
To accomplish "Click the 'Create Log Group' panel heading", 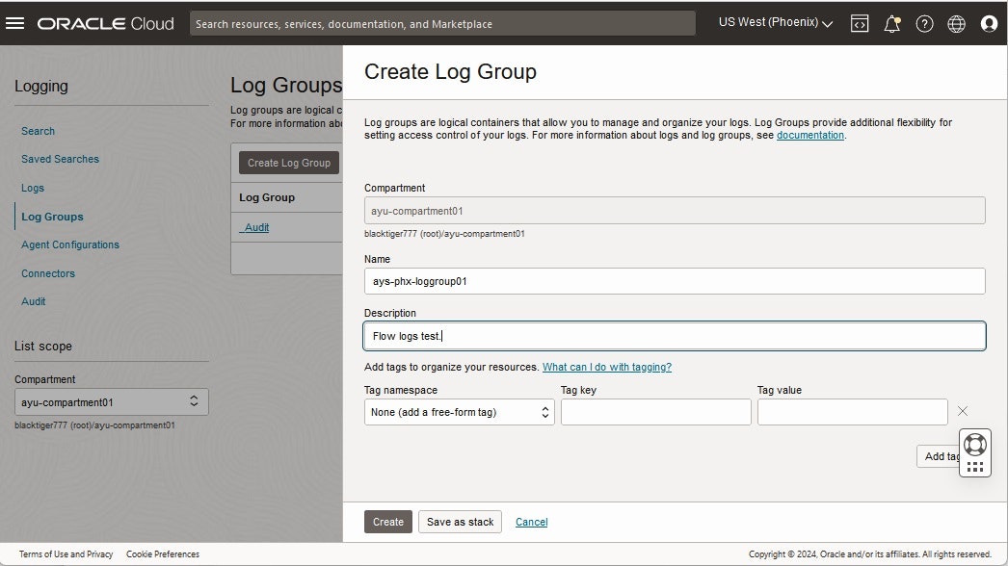I will coord(450,72).
